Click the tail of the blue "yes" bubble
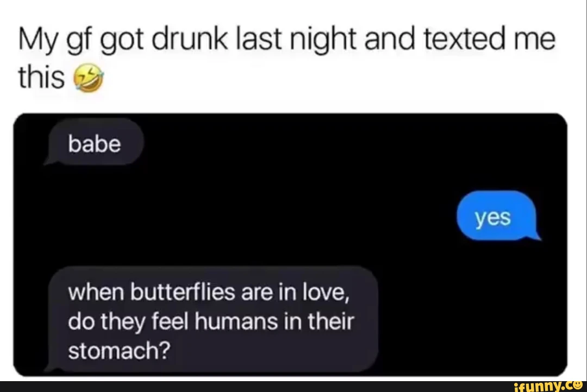 pyautogui.click(x=534, y=236)
